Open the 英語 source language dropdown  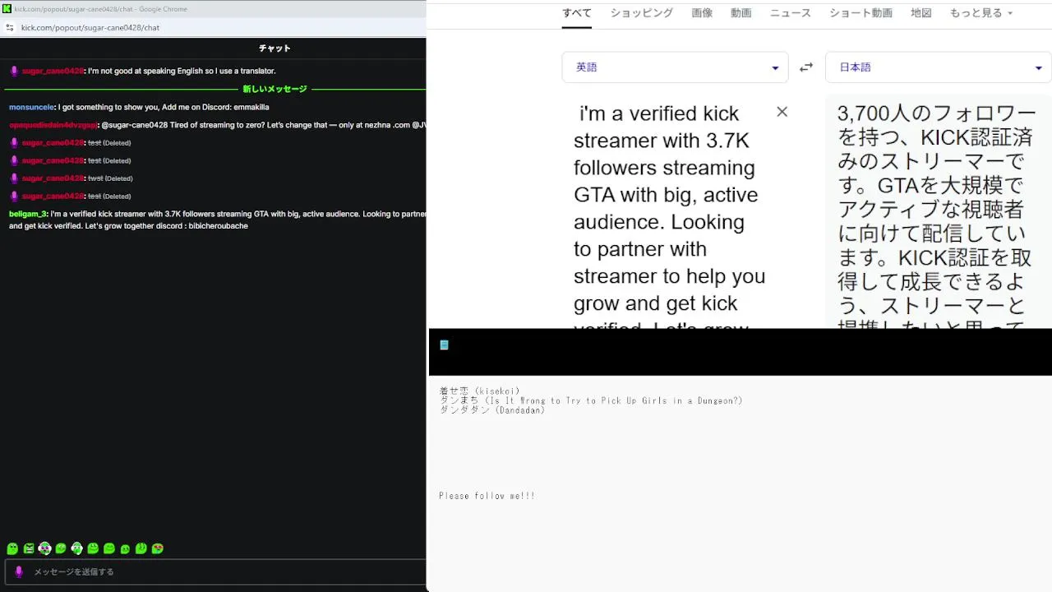675,67
